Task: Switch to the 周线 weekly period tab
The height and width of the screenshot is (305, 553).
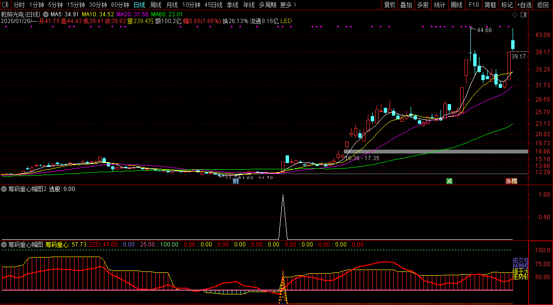Action: [155, 5]
